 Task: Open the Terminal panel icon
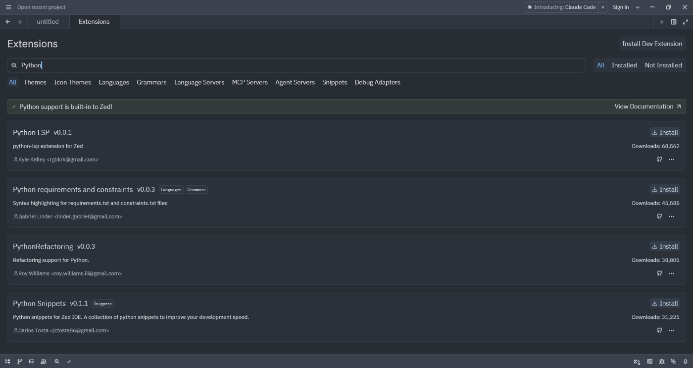(x=650, y=362)
